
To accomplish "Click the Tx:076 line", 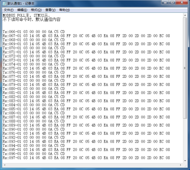I will point(34,72).
